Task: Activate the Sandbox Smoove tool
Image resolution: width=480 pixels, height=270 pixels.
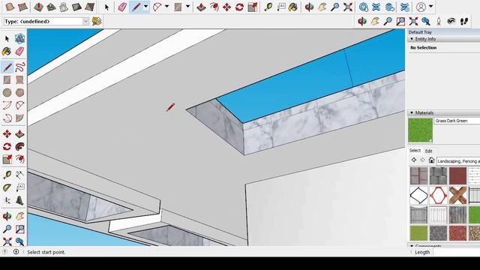Action: pyautogui.click(x=38, y=7)
